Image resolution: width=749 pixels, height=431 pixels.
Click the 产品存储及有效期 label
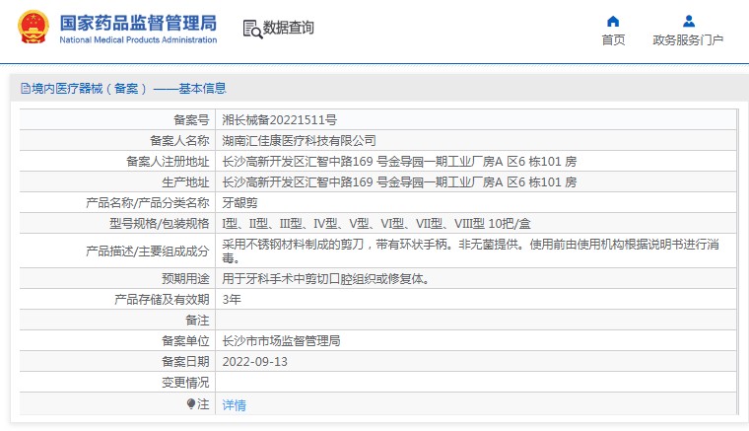(162, 300)
